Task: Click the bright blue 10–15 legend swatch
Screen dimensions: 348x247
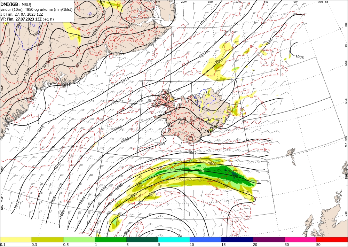Action: click(x=206, y=239)
